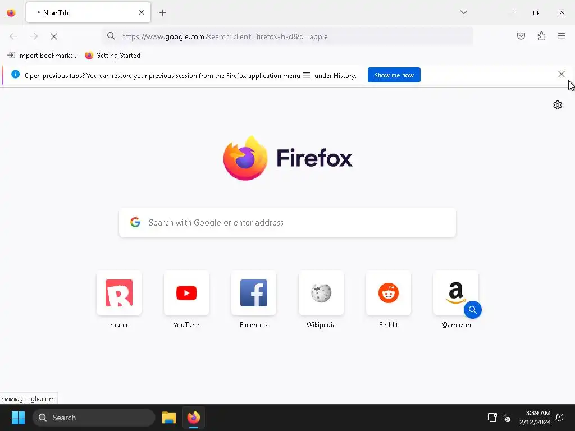575x431 pixels.
Task: Open the Windows Start menu
Action: 18,418
